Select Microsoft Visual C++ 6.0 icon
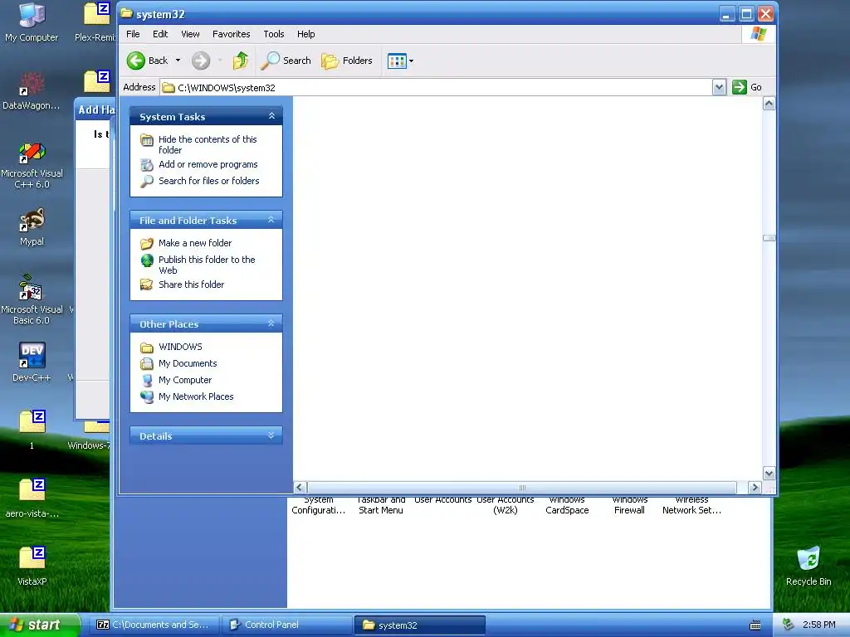The image size is (850, 637). click(32, 164)
